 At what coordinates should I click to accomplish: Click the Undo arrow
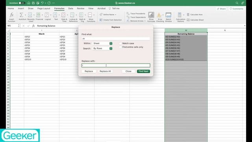(42, 3)
